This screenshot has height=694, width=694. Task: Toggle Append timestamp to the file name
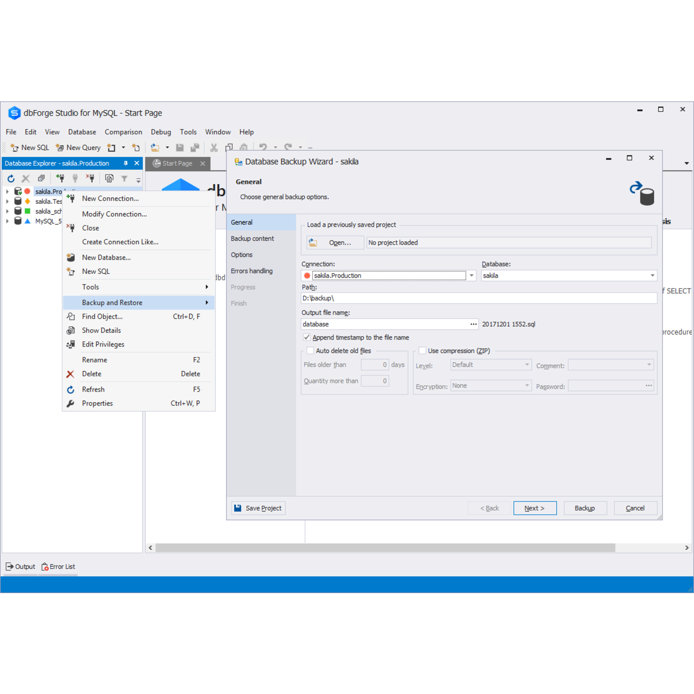[307, 337]
